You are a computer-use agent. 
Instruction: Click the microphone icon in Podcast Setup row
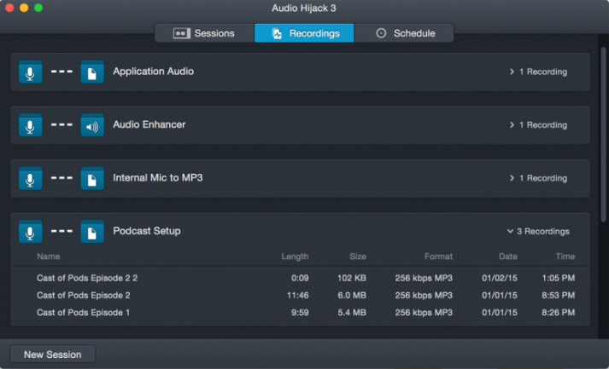(31, 232)
